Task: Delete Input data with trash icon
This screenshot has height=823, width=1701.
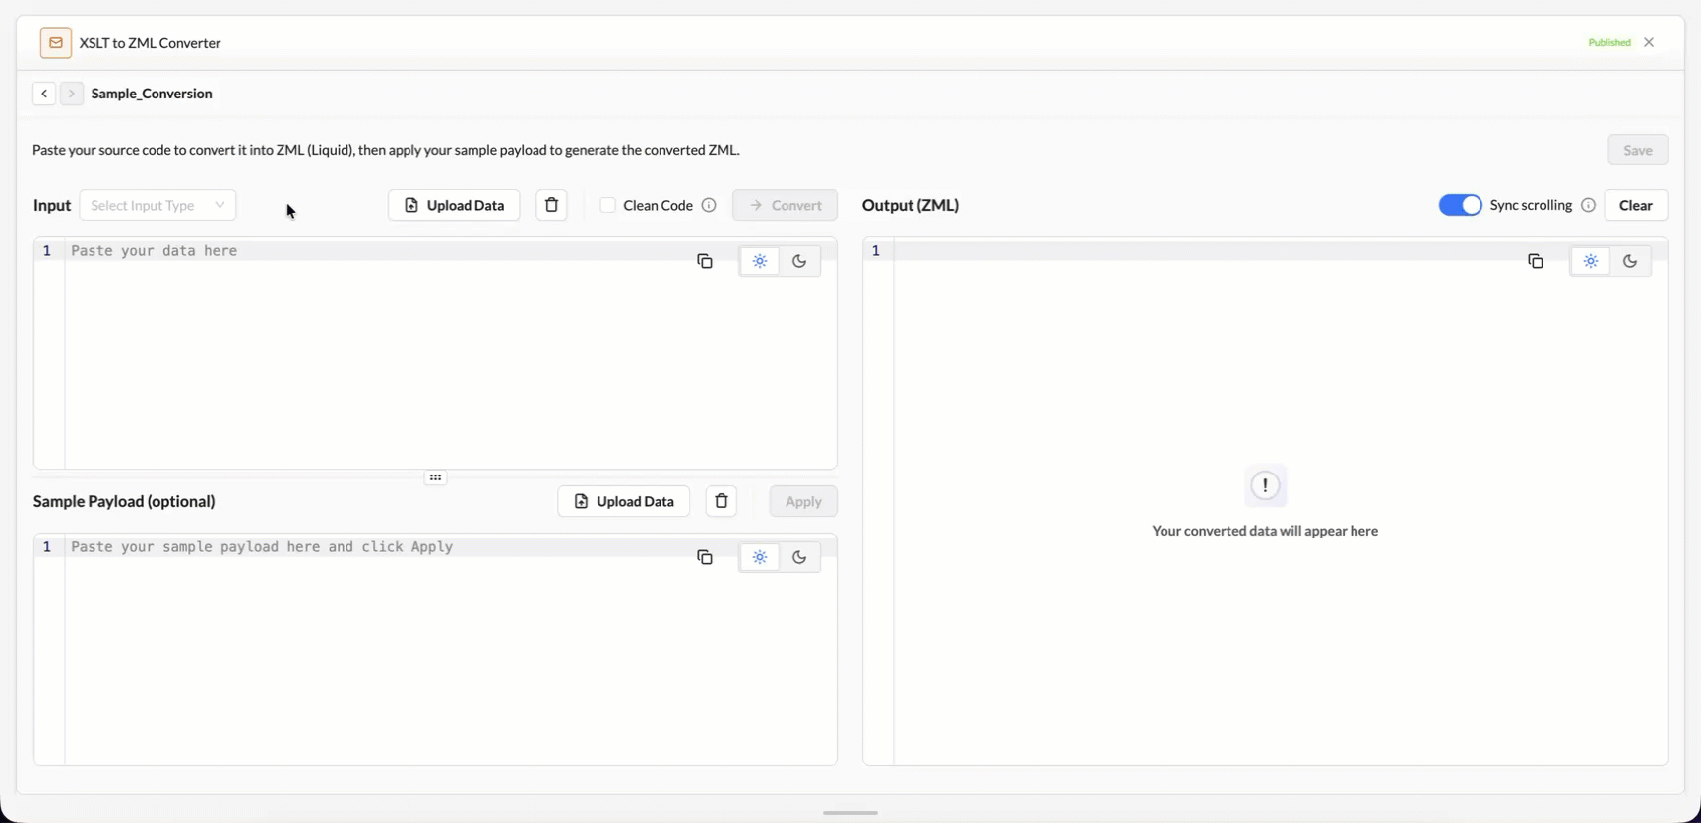Action: [551, 205]
